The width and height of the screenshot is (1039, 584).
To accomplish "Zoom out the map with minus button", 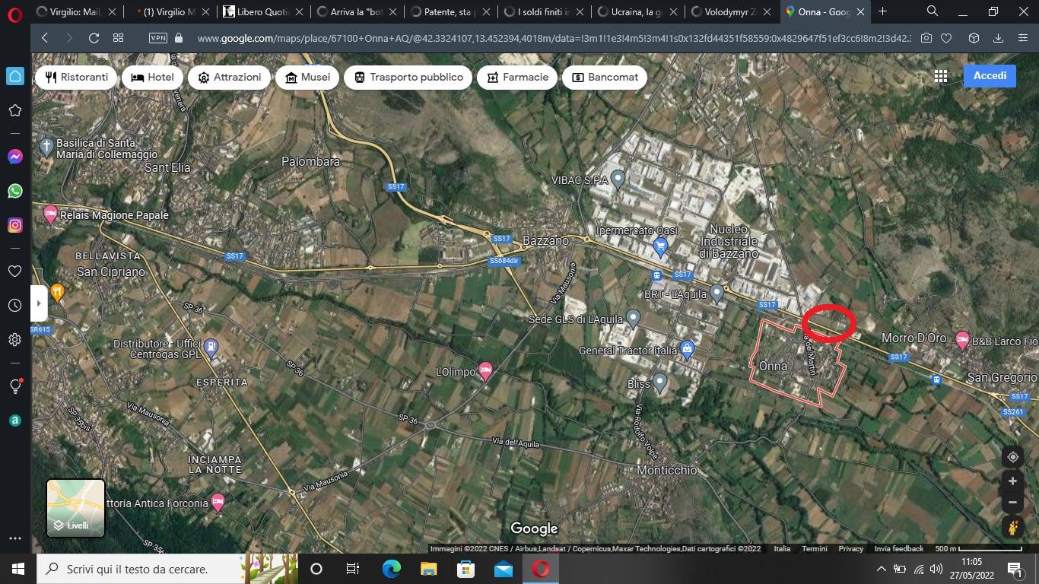I will coord(1012,503).
